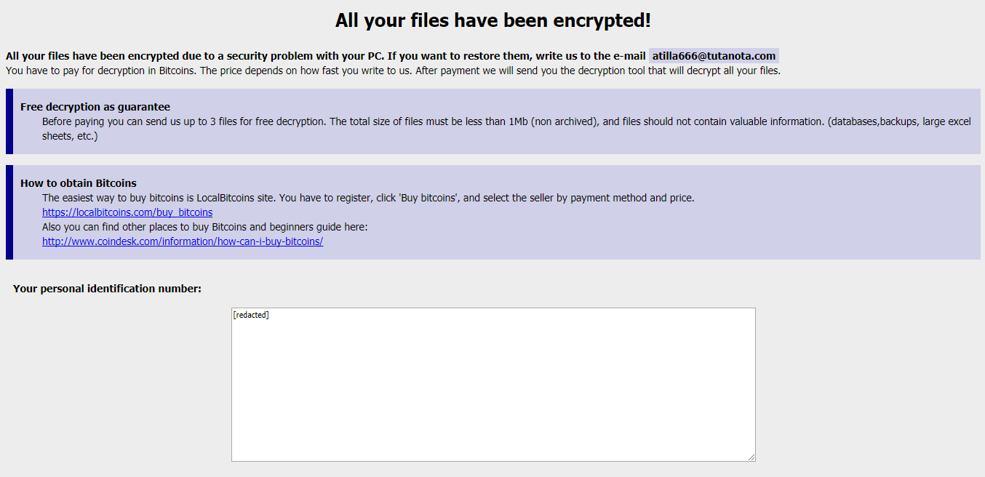Click the text area resize handle

751,457
